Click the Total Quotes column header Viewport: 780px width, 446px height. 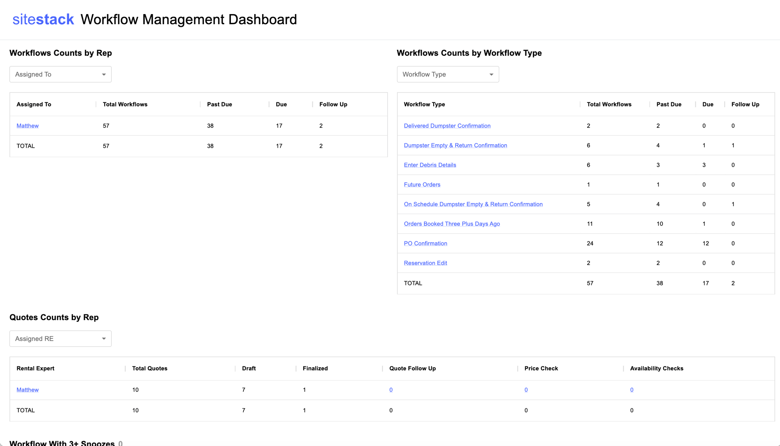point(149,368)
